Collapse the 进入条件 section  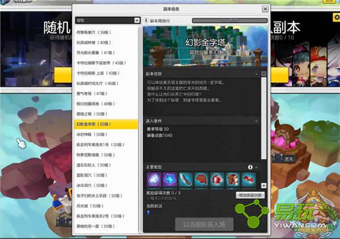(x=257, y=121)
